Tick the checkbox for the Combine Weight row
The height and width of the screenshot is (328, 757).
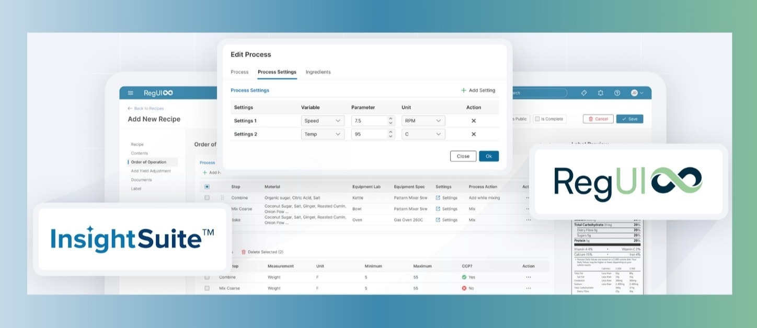[x=207, y=277]
